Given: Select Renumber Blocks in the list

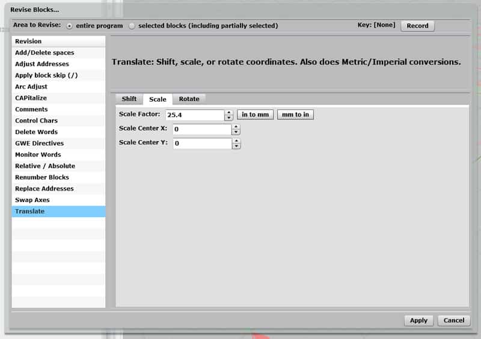Looking at the screenshot, I should pyautogui.click(x=42, y=177).
